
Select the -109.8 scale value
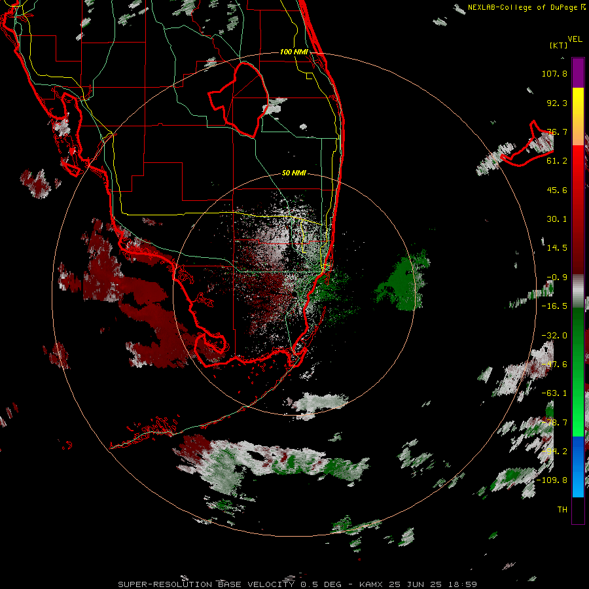[552, 480]
